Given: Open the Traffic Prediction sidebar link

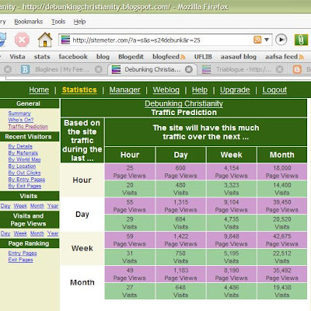Looking at the screenshot, I should (28, 127).
